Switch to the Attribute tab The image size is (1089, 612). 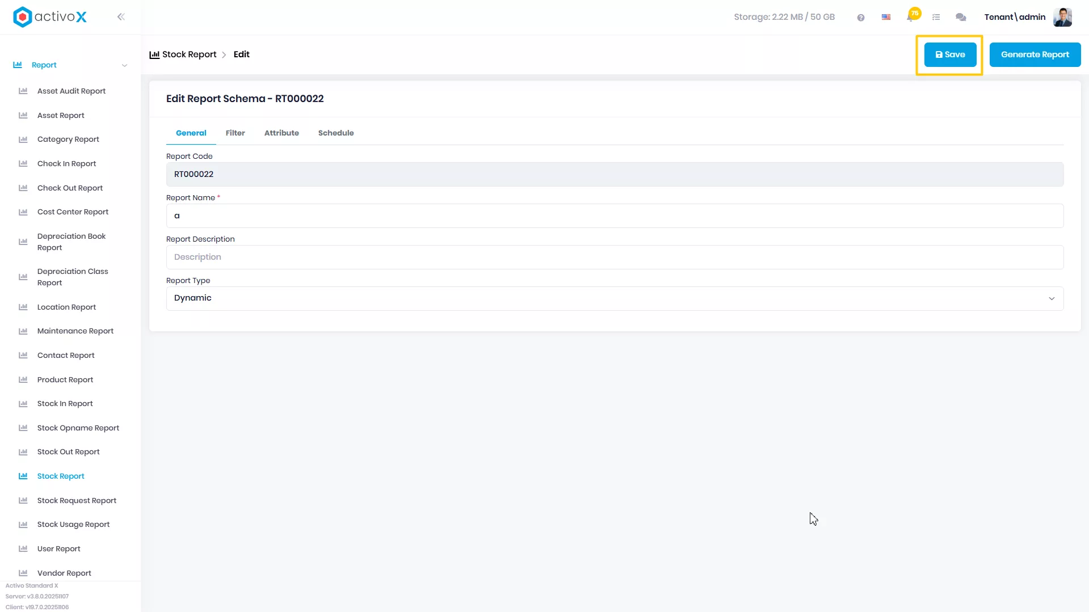(x=281, y=133)
